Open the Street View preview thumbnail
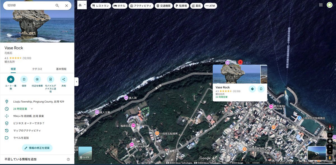 (x=317, y=153)
